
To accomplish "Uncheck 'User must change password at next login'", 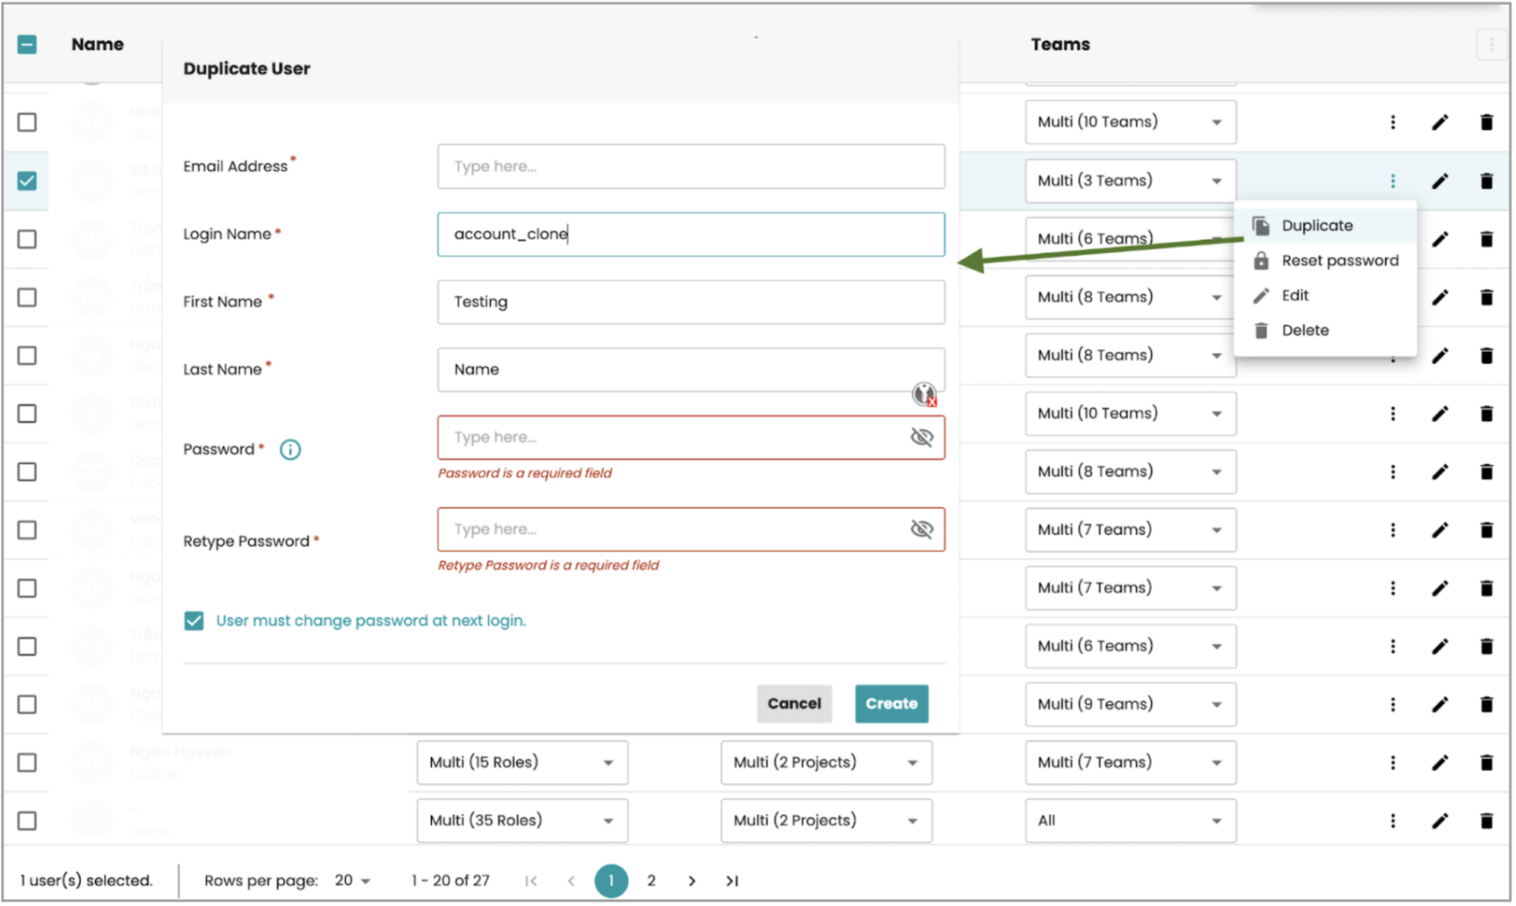I will (x=194, y=621).
